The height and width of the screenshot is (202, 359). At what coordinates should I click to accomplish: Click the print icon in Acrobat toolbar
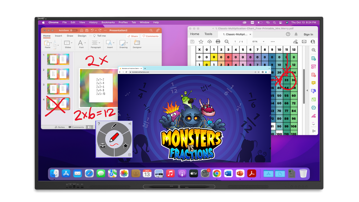click(218, 41)
